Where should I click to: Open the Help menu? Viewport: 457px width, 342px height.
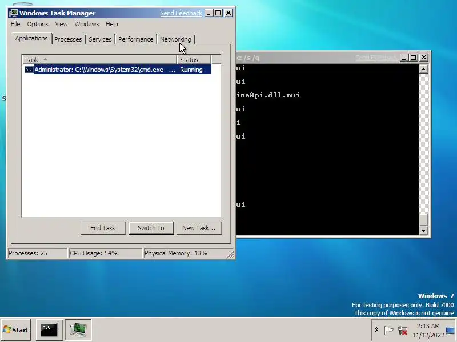coord(111,24)
